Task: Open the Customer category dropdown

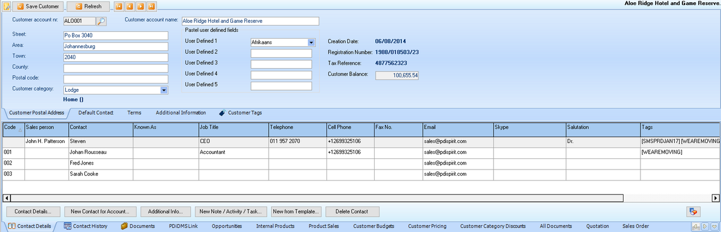Action: click(164, 90)
